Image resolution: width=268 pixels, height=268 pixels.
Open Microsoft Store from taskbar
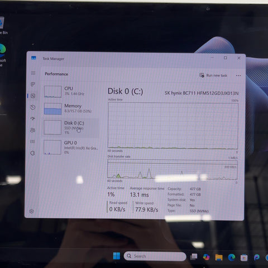click(244, 258)
